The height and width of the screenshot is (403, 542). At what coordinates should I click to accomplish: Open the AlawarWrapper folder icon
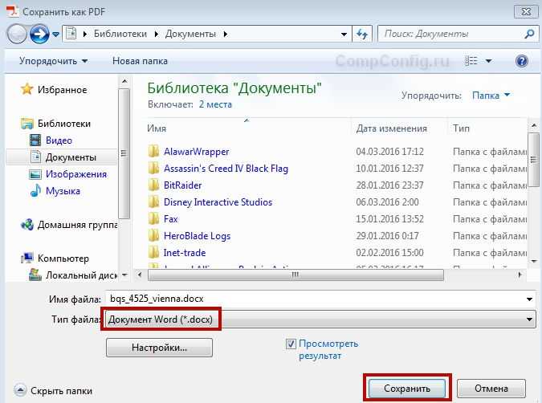coord(153,152)
